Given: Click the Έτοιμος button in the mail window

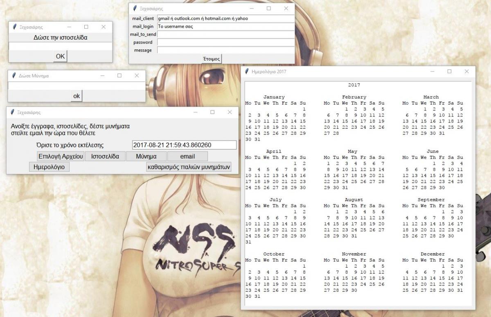Looking at the screenshot, I should (212, 59).
